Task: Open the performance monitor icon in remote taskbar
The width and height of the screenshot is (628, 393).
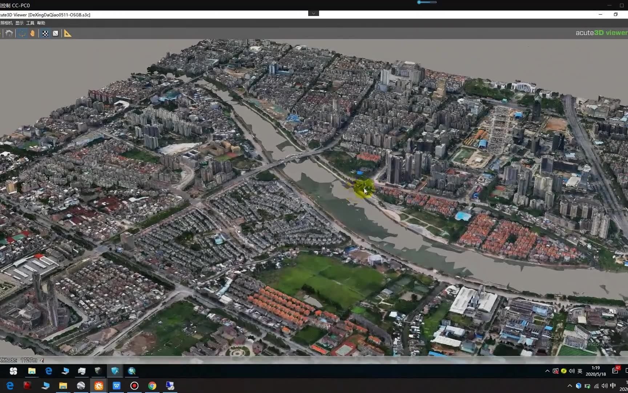Action: click(82, 371)
